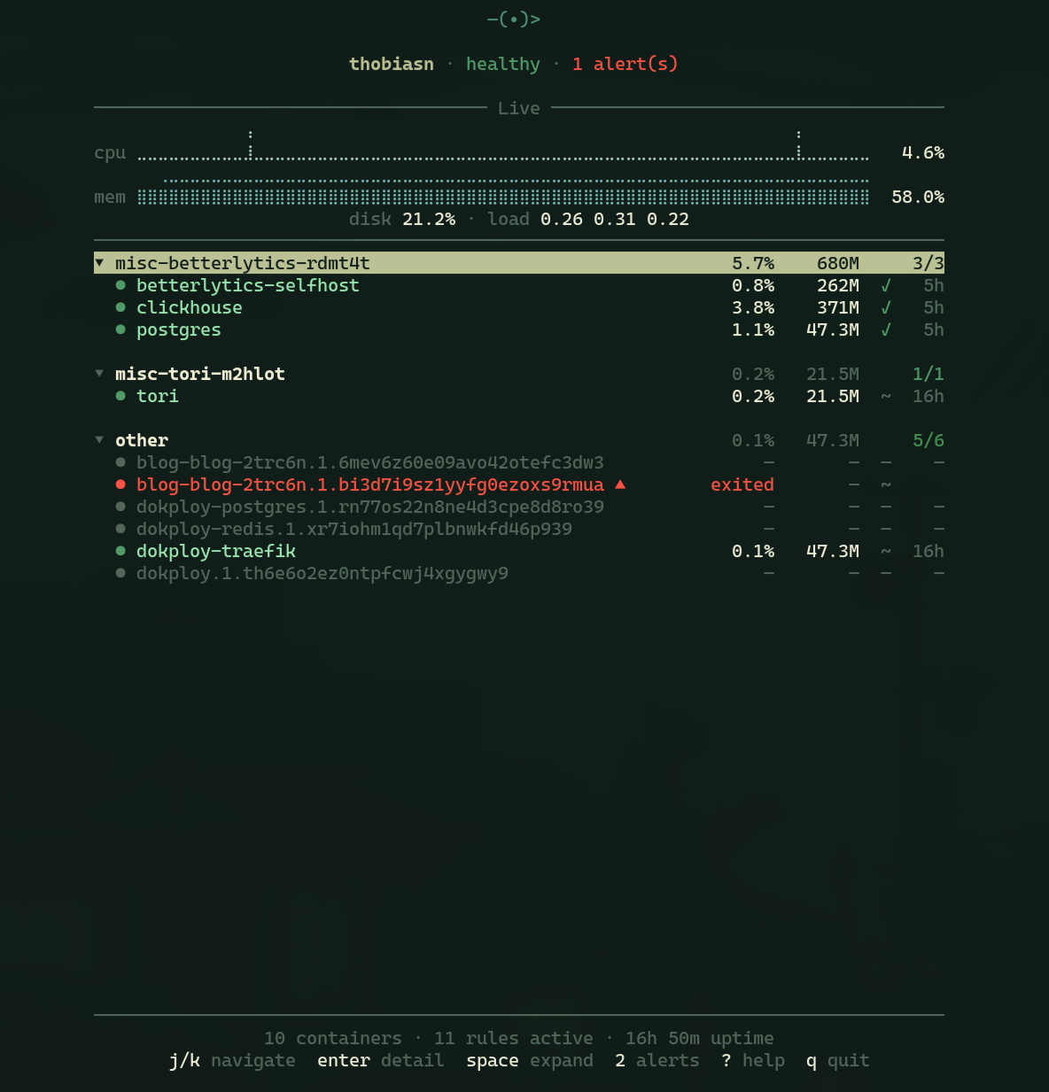This screenshot has width=1049, height=1092.
Task: Click the dot next to dokploy-traefik
Action: [120, 551]
